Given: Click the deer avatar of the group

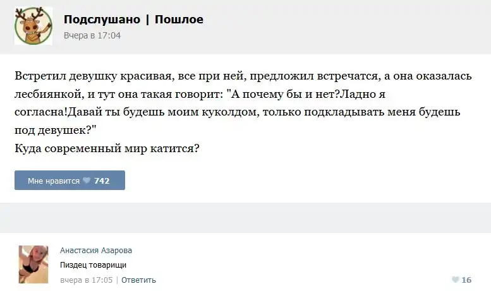Looking at the screenshot, I should [33, 26].
